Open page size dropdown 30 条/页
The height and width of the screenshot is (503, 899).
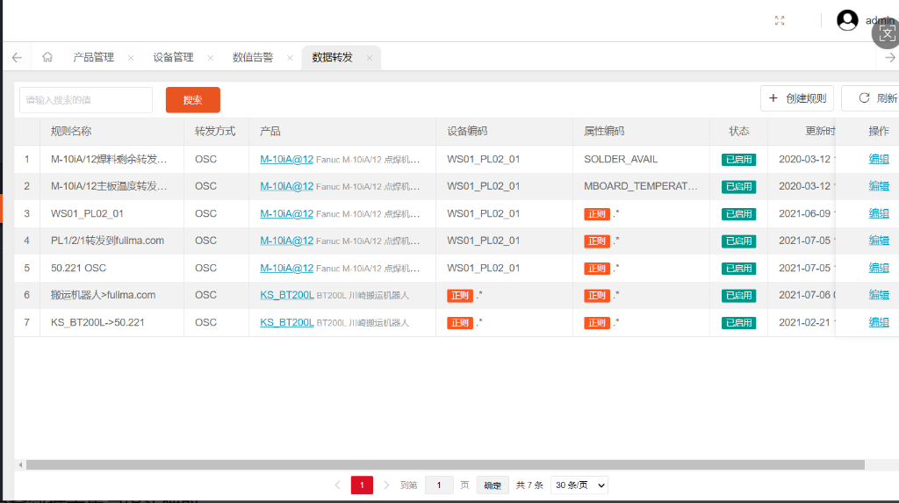click(580, 485)
